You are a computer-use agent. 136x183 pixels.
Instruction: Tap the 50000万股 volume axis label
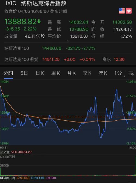[8, 157]
